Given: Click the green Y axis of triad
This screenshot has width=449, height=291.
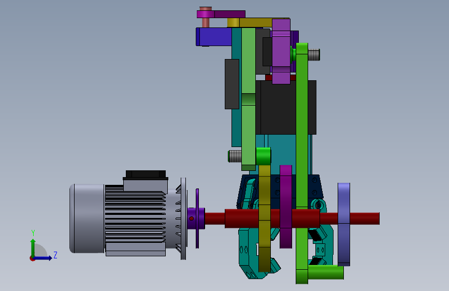Looking at the screenshot, I should point(33,248).
